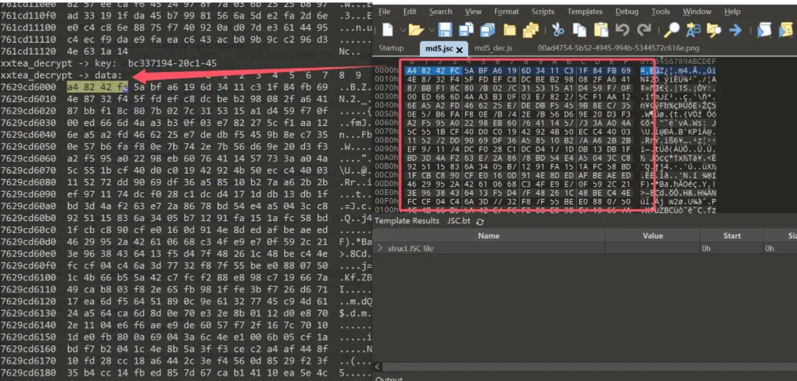Open the Scripts menu
Viewport: 797px width, 381px height.
tap(543, 11)
